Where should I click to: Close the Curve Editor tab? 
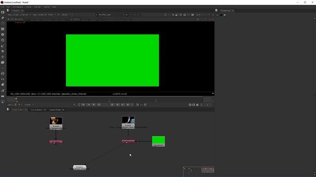click(x=45, y=110)
